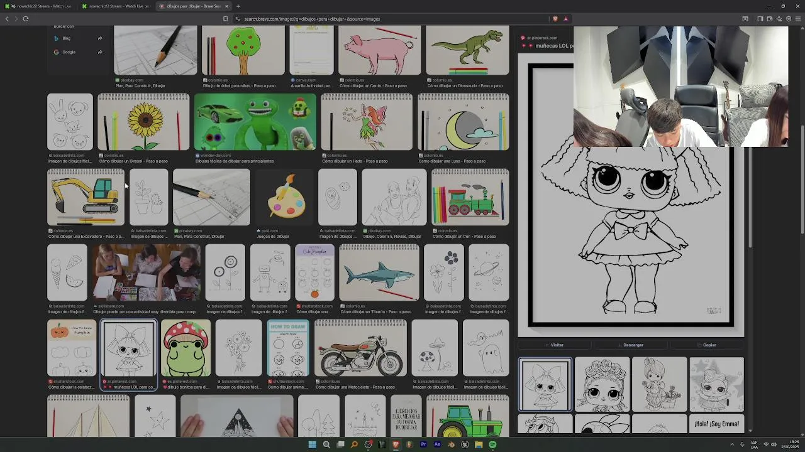Open the green tree drawing thumbnail
The width and height of the screenshot is (805, 452).
(243, 50)
